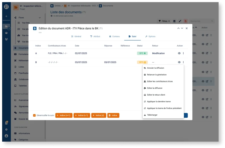Open Catégories in sidebar

coord(23,140)
